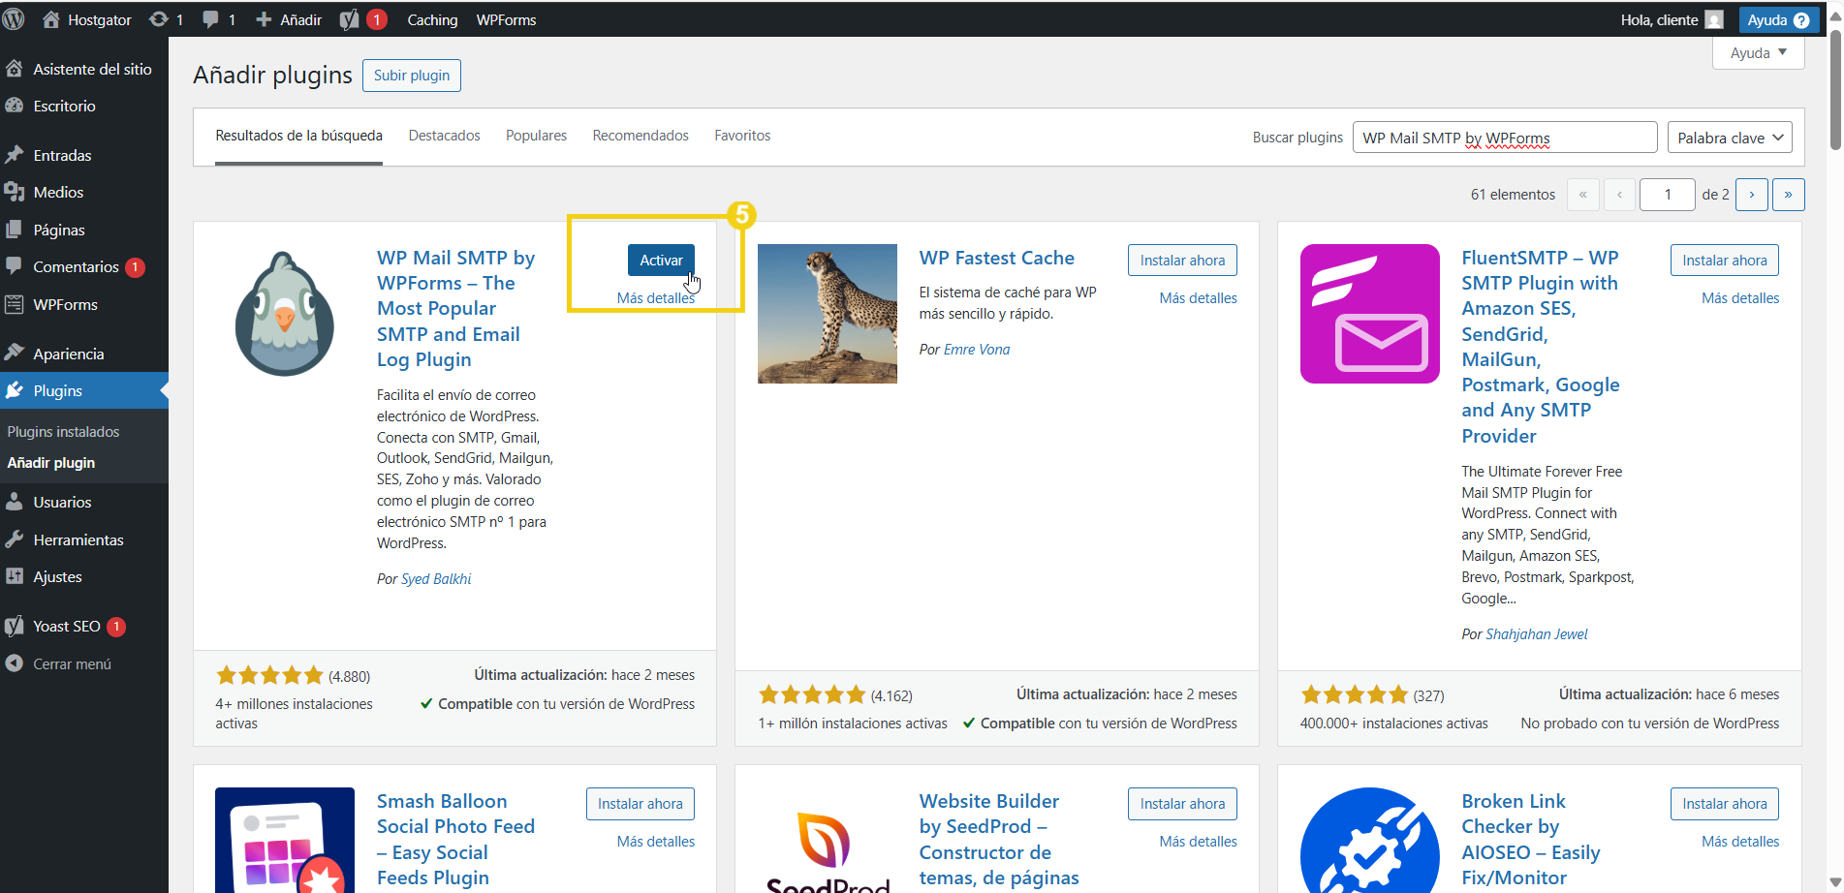Open Más detalles for Broken Link Checker
This screenshot has height=893, width=1844.
pos(1740,842)
